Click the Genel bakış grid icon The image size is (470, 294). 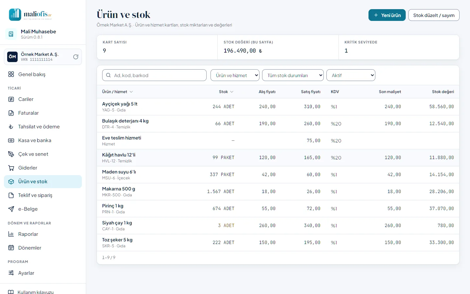tap(11, 74)
